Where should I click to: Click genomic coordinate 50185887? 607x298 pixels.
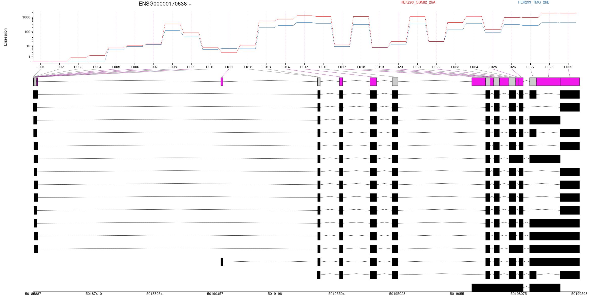click(33, 294)
